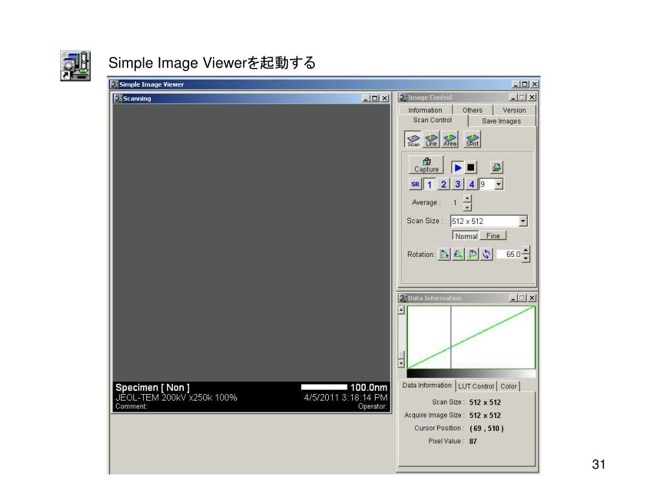
Task: Click the fourth Rotation reset icon
Action: tap(487, 254)
